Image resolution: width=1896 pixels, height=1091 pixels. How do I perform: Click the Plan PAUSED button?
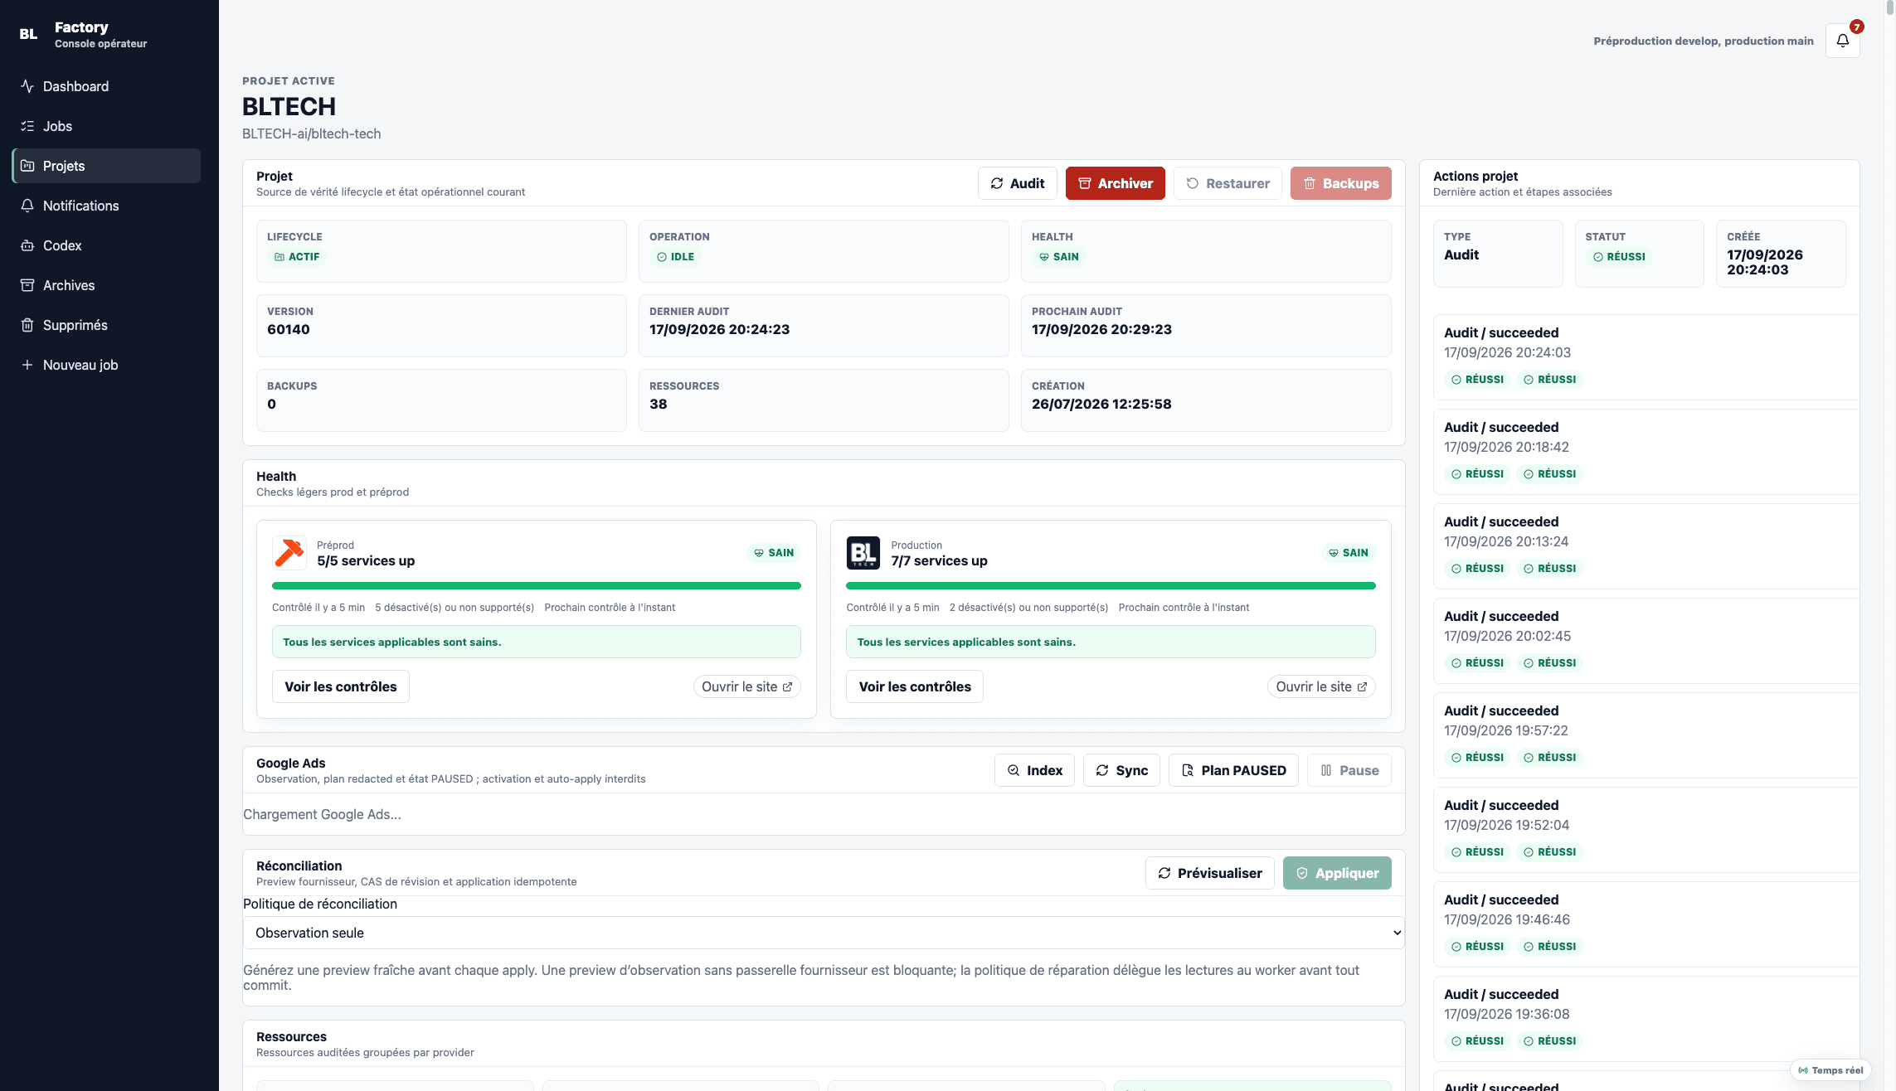pos(1233,770)
